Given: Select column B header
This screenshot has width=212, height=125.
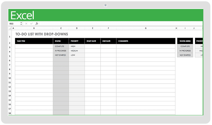Looking at the screenshot, I should [x=34, y=28].
